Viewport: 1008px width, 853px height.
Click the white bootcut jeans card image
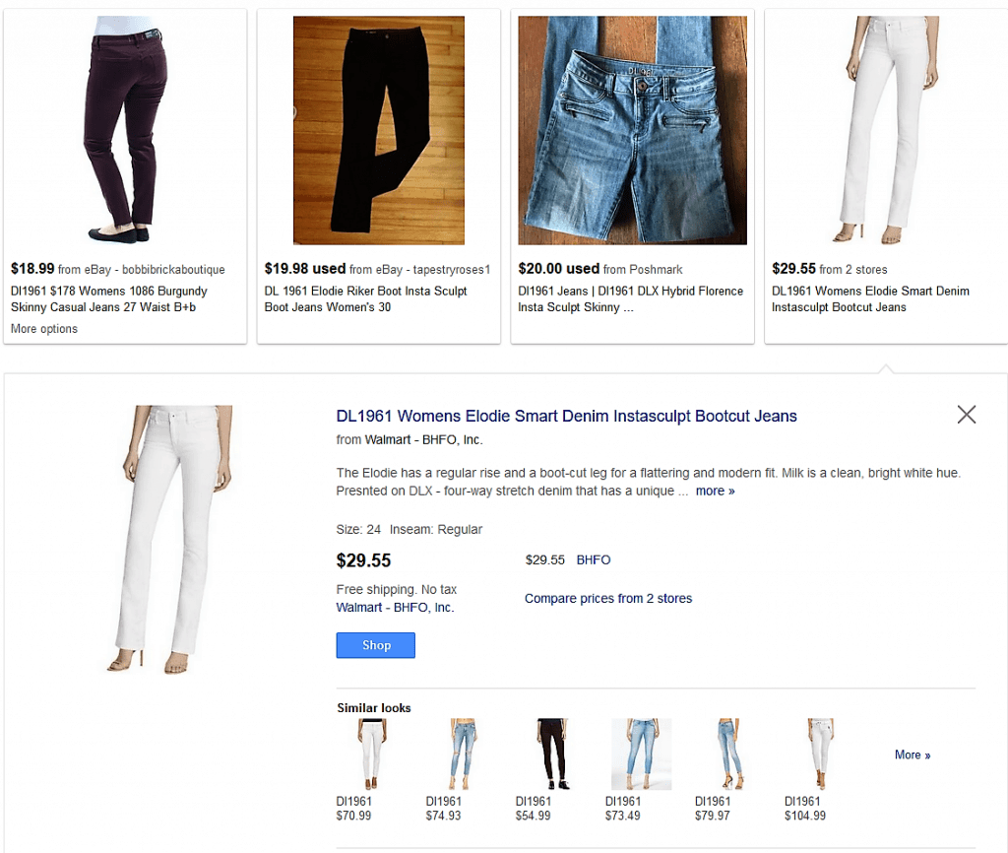point(886,128)
